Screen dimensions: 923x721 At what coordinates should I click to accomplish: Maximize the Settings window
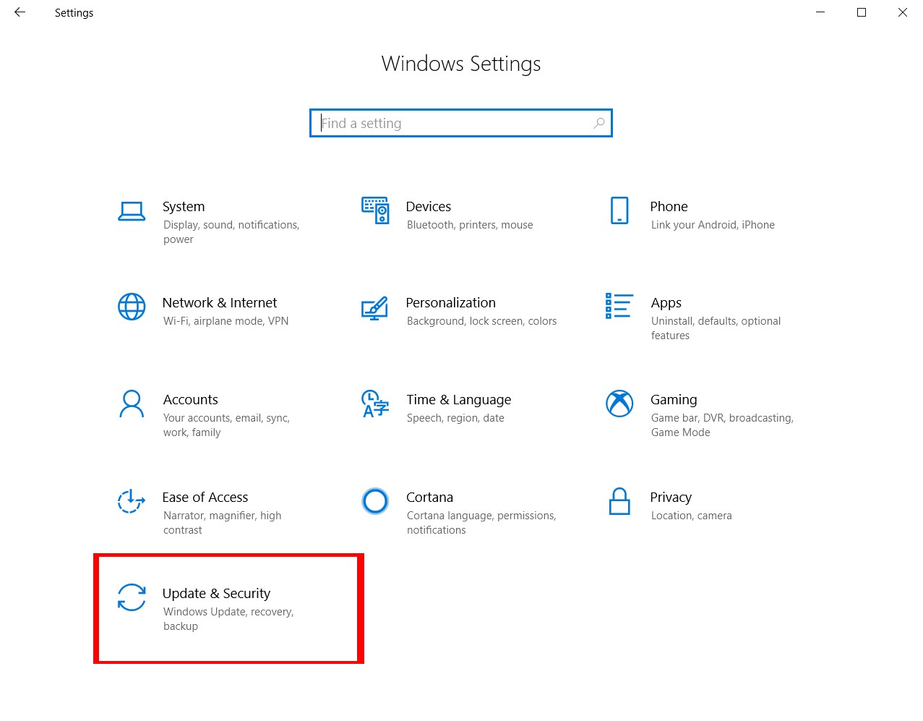[862, 12]
